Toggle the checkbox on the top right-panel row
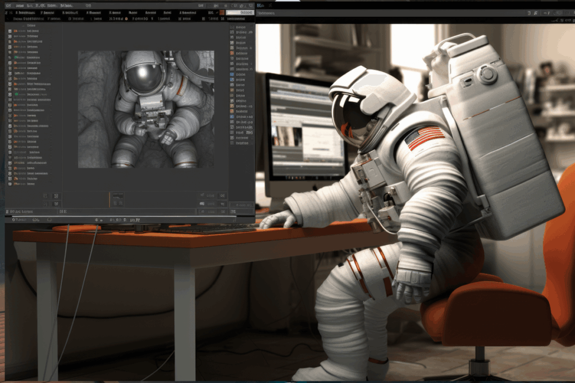Image resolution: width=575 pixels, height=383 pixels. 232,27
